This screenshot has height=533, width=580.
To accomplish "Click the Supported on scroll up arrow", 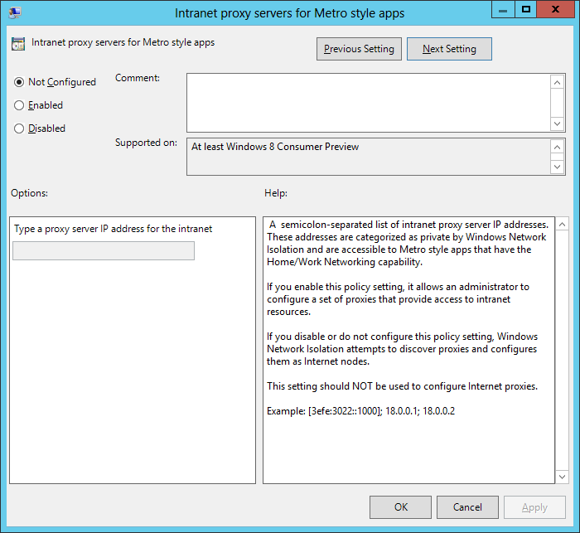I will (558, 146).
